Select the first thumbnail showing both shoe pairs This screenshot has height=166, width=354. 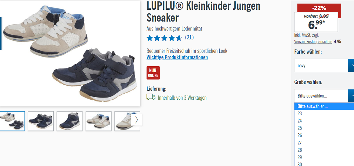tap(12, 121)
